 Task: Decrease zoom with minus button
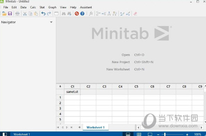coord(158,135)
